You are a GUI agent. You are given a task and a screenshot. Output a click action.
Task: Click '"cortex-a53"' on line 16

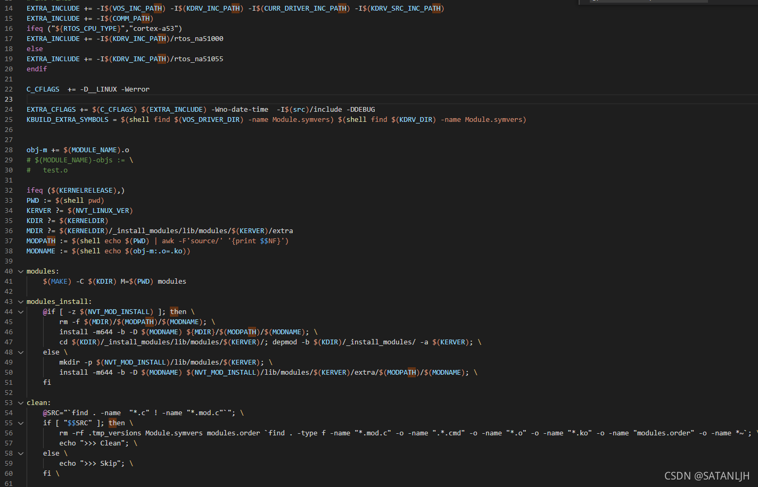pyautogui.click(x=154, y=29)
